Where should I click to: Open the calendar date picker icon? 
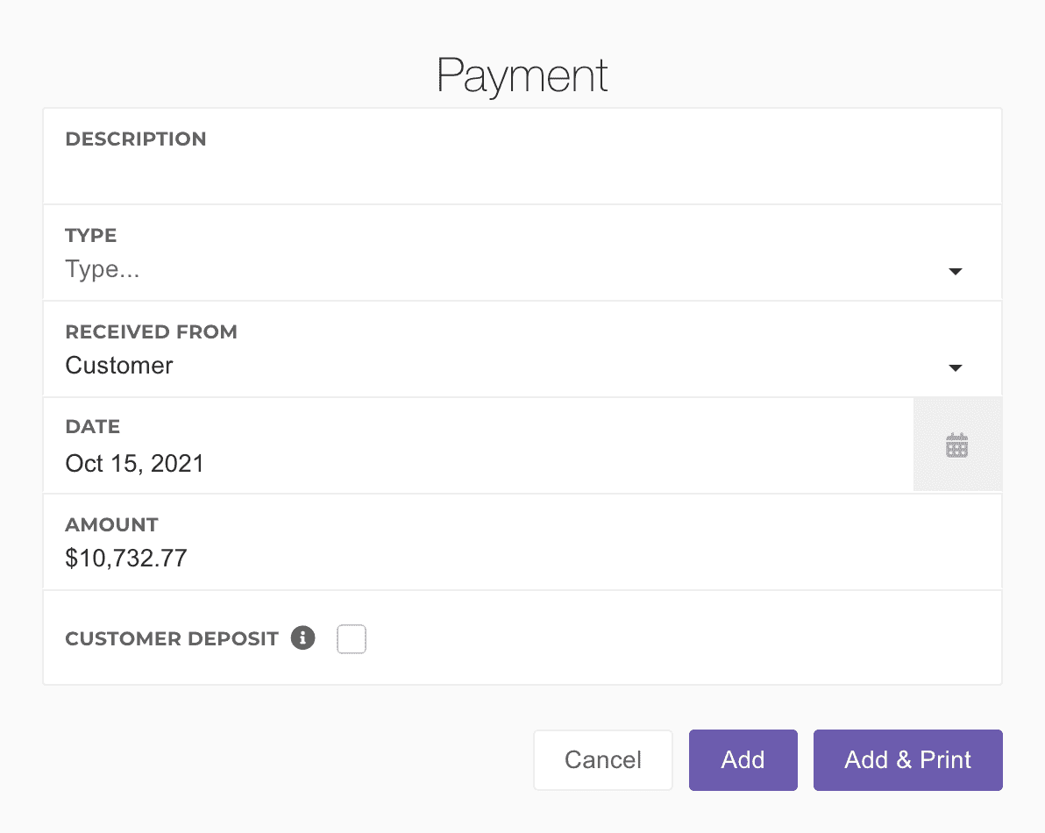pos(956,445)
